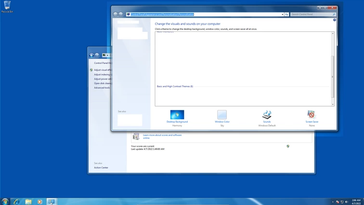Viewport: 364px width, 205px height.
Task: Launch Internet Explorer from taskbar
Action: [16, 202]
